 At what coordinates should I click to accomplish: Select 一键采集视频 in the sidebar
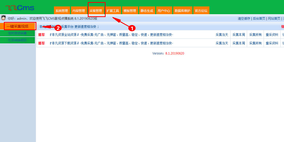pos(18,26)
